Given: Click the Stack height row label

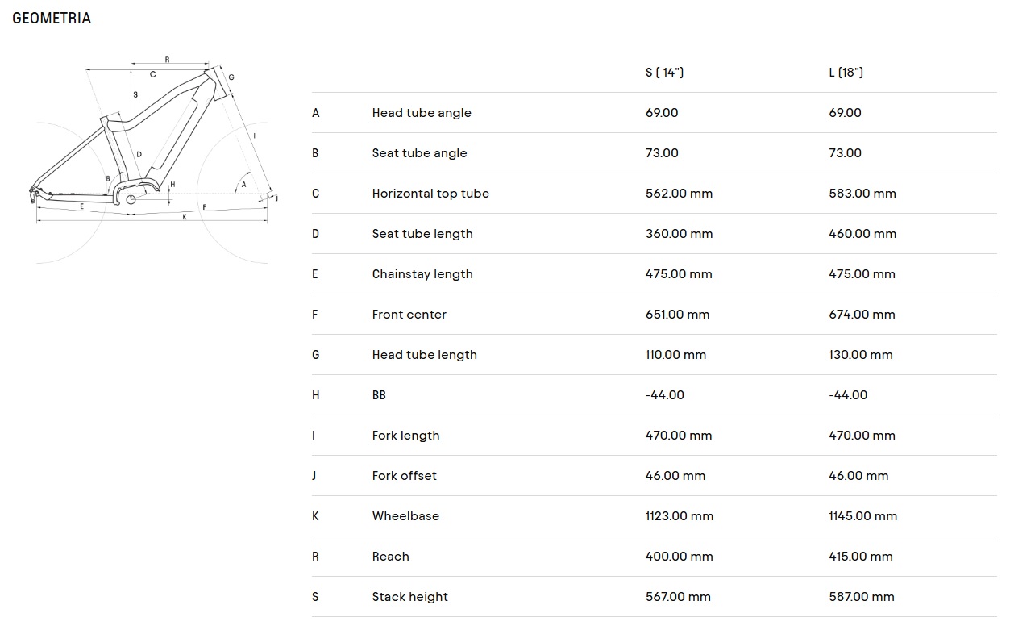Looking at the screenshot, I should [x=409, y=597].
